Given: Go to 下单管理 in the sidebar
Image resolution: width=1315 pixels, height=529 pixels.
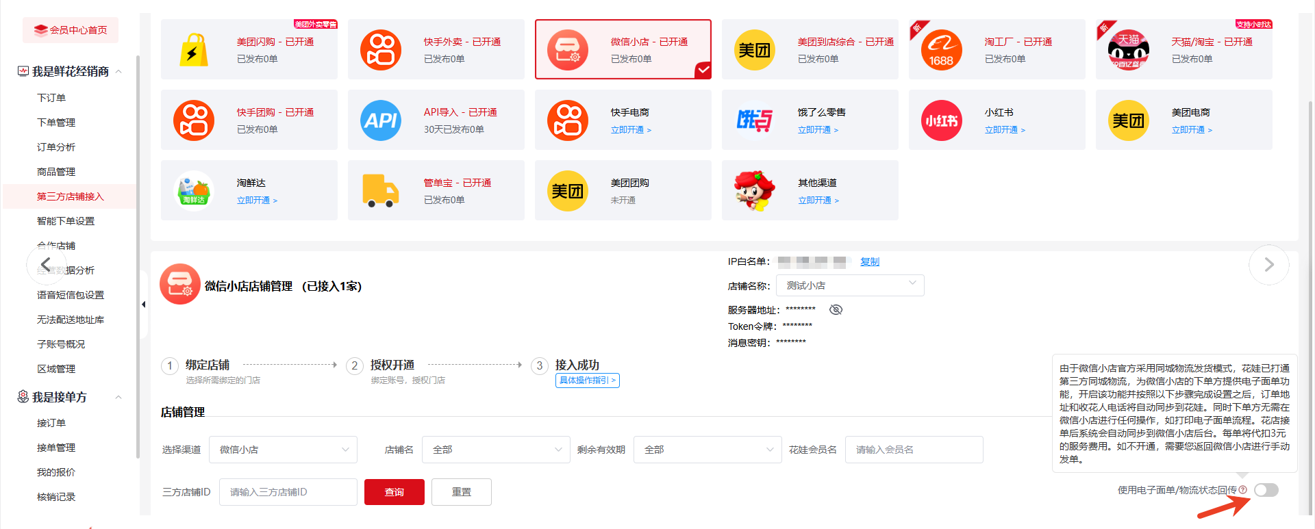Looking at the screenshot, I should [56, 122].
